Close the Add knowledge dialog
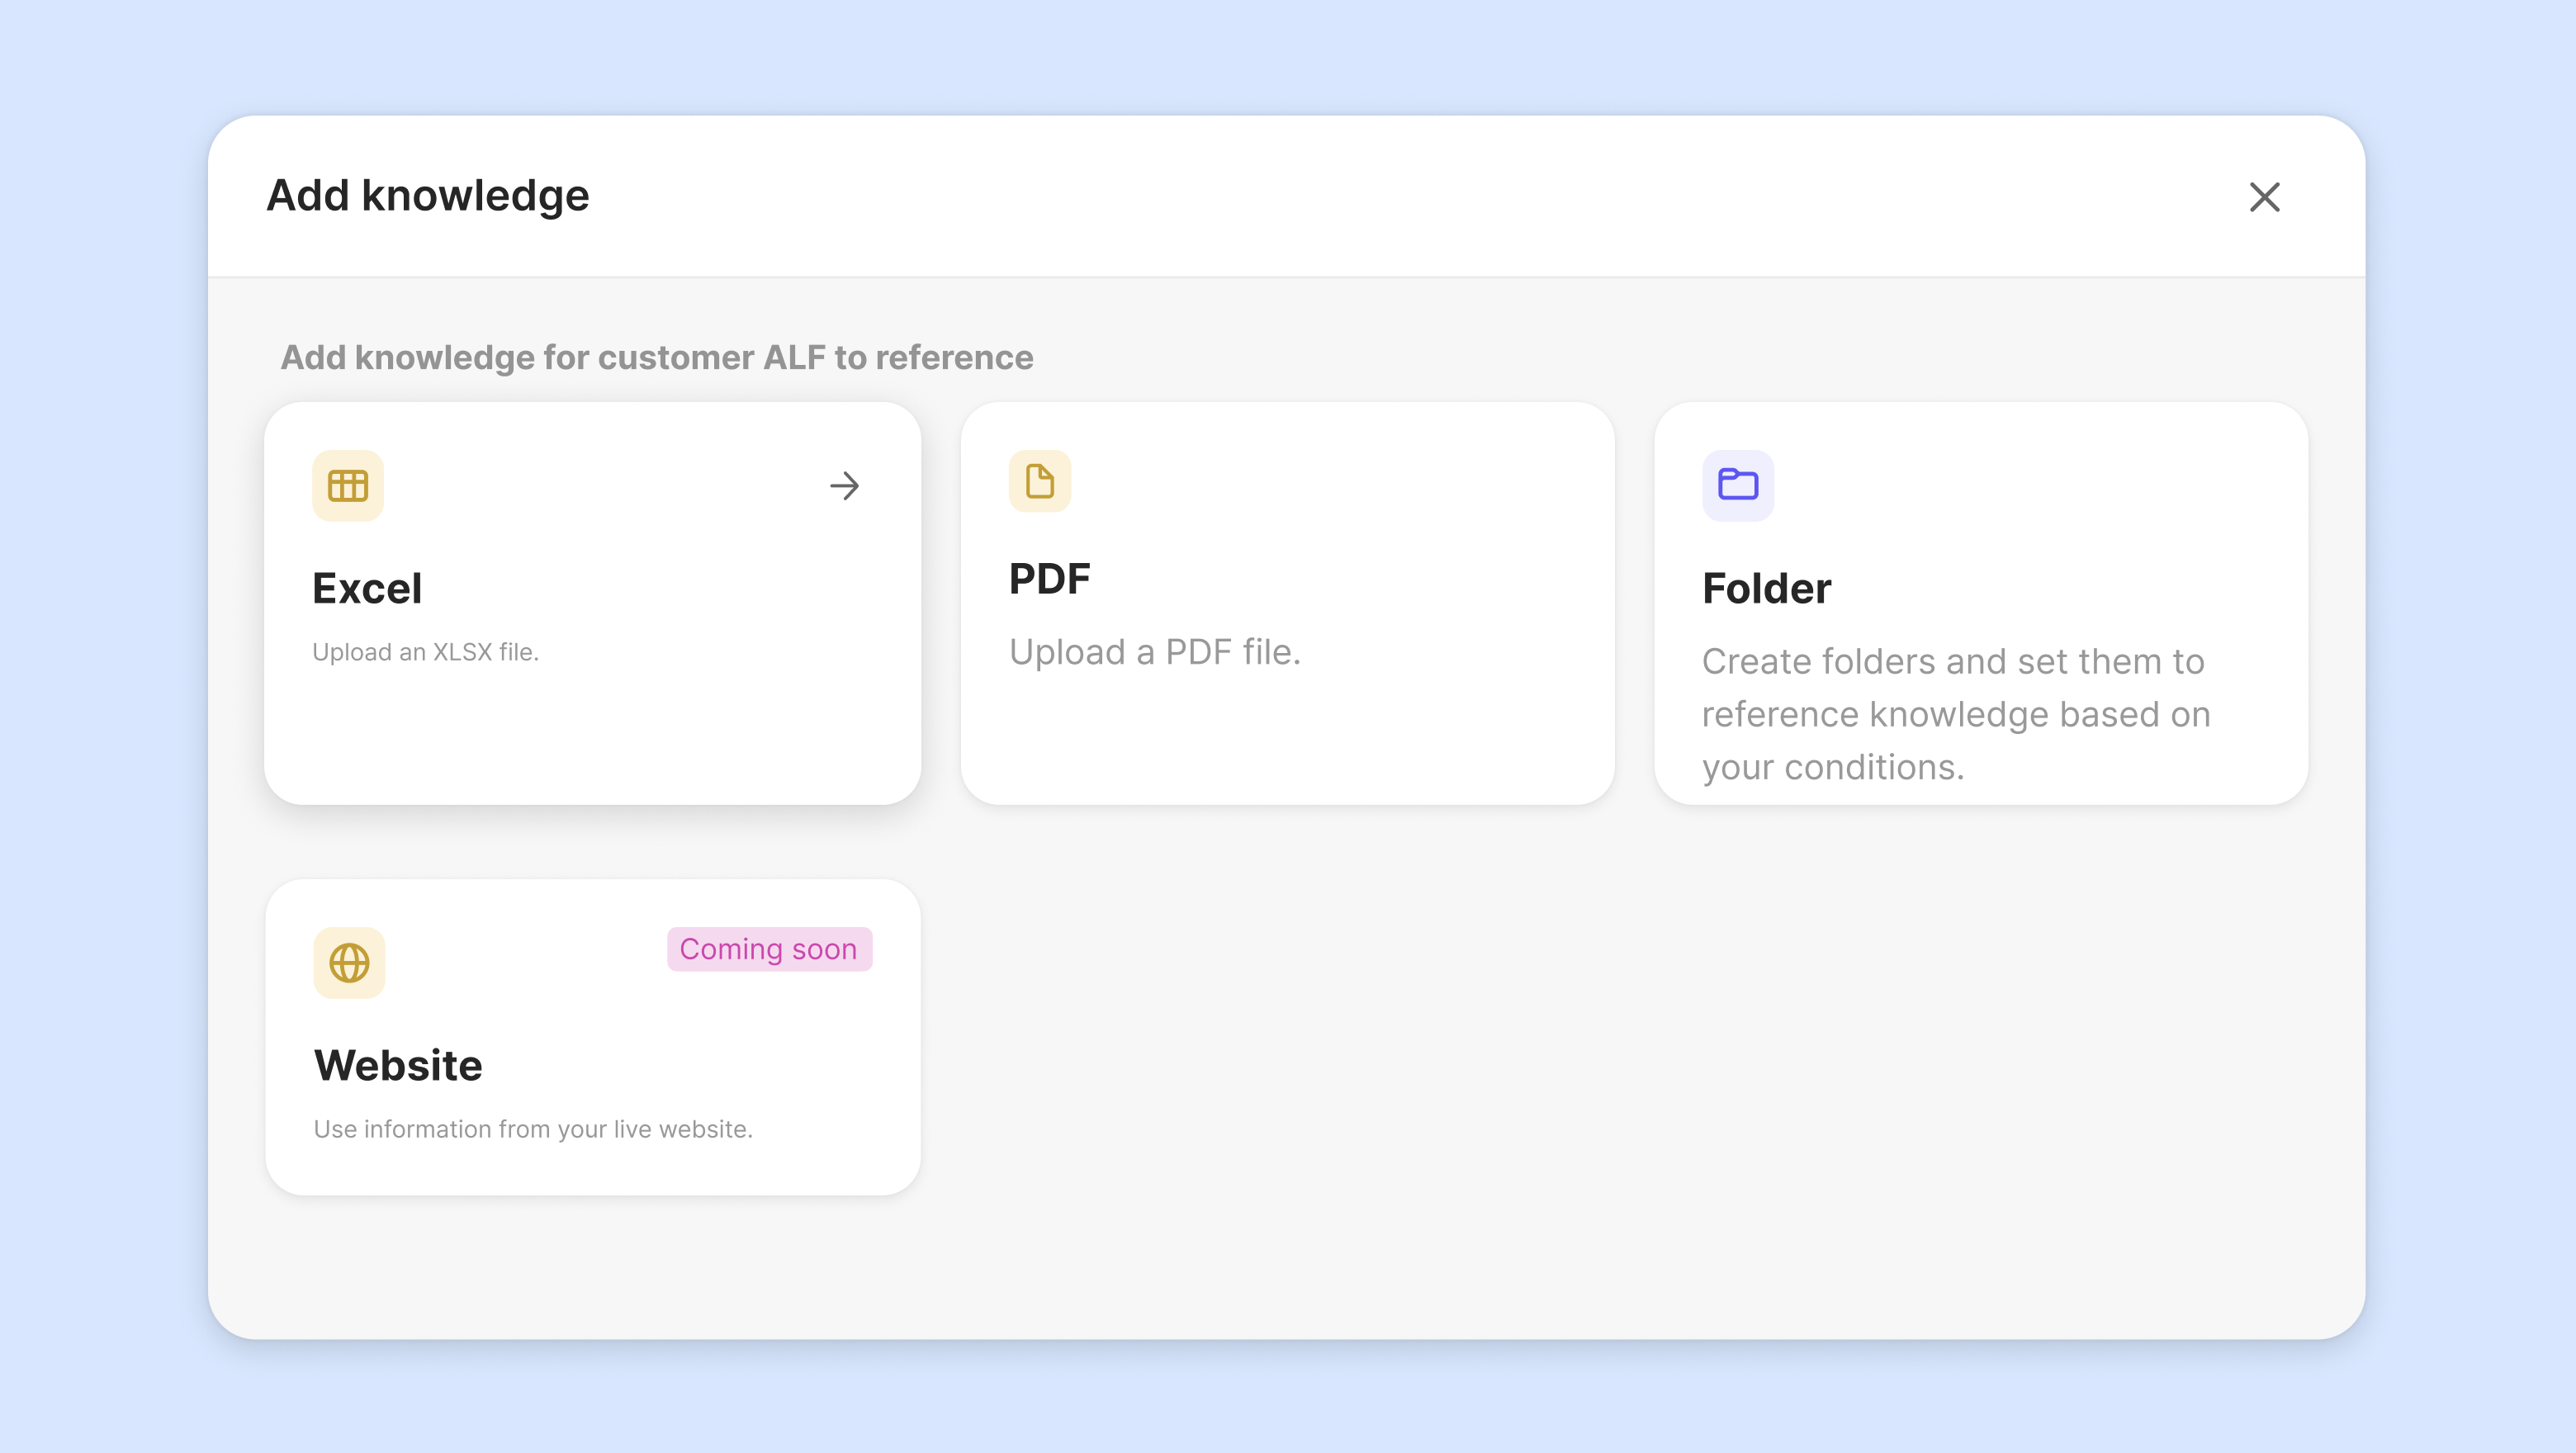The image size is (2576, 1453). pos(2264,197)
